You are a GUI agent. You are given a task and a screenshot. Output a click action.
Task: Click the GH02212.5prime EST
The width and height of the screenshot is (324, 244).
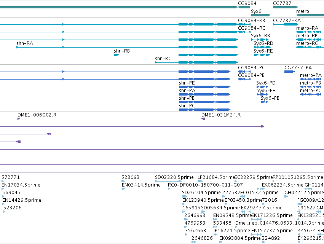click(x=286, y=196)
